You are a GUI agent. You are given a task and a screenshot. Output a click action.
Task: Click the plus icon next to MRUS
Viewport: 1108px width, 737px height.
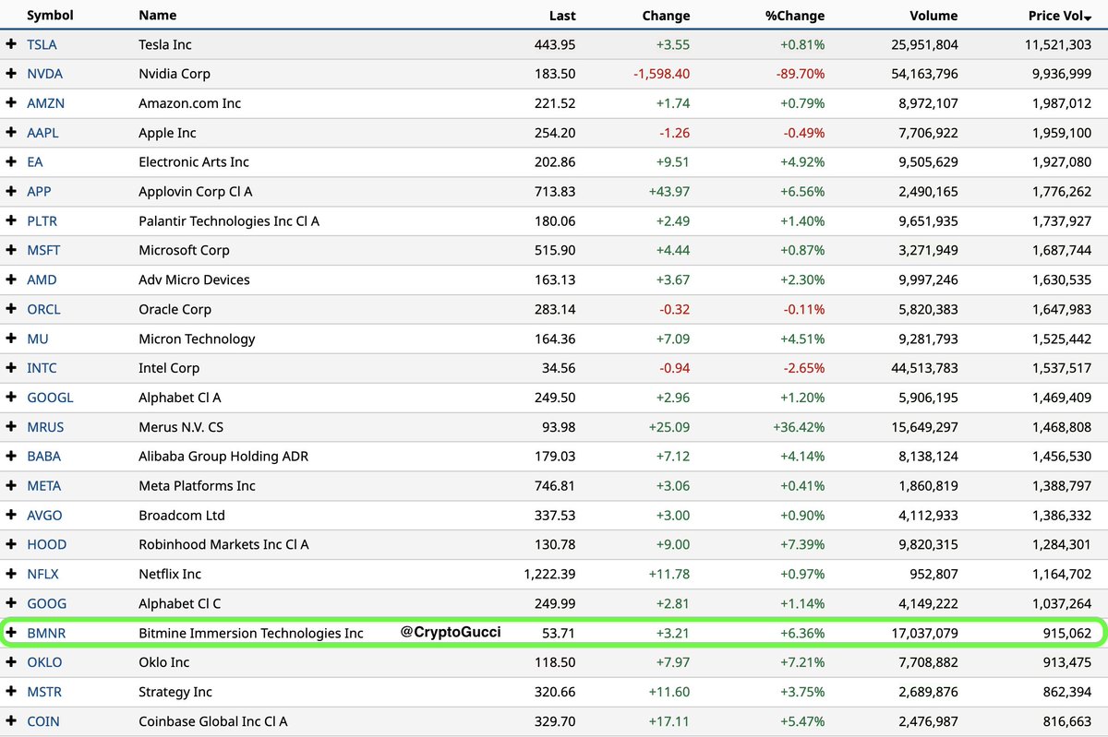[11, 427]
